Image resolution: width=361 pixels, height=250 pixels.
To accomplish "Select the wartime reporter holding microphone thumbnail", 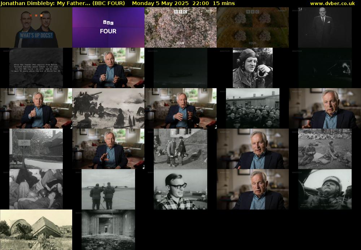I will coord(253,68).
